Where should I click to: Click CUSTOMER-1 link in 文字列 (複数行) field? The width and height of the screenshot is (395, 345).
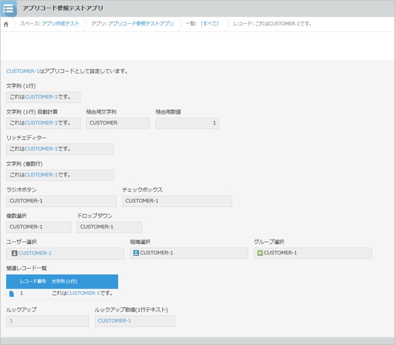[42, 175]
